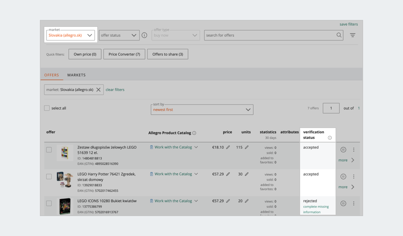Click the page number input field
The image size is (403, 236).
point(331,108)
